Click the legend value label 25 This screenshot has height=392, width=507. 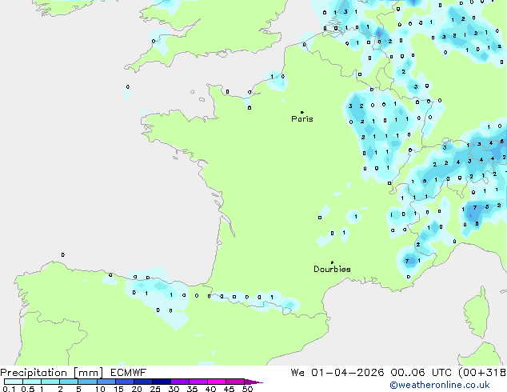(155, 389)
